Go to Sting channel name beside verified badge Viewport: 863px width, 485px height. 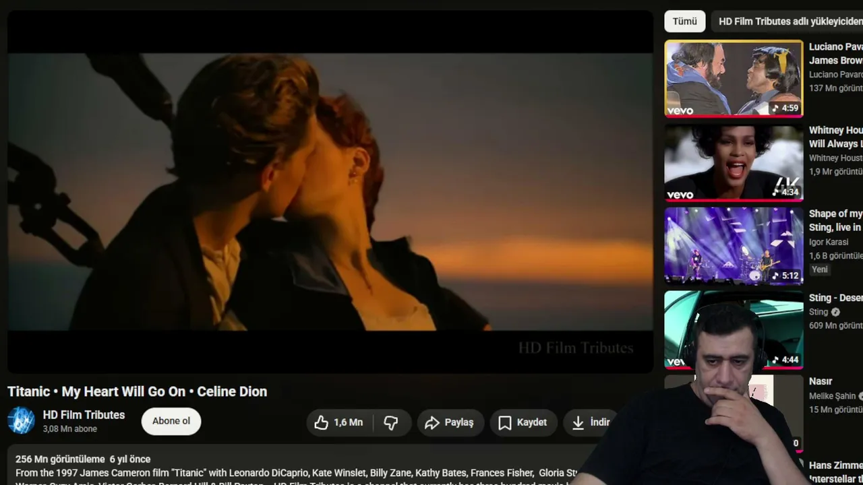819,312
